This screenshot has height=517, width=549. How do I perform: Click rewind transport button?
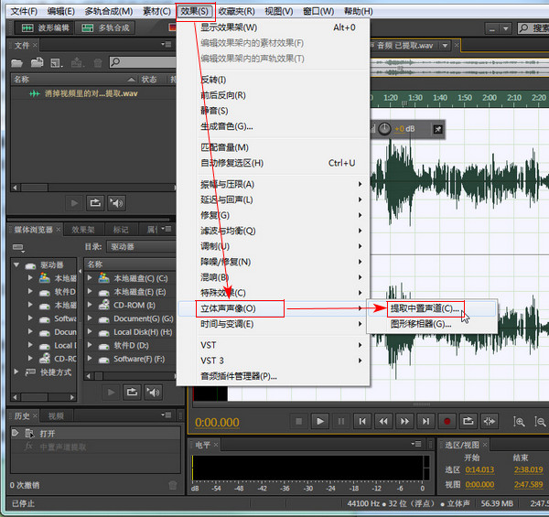[383, 422]
